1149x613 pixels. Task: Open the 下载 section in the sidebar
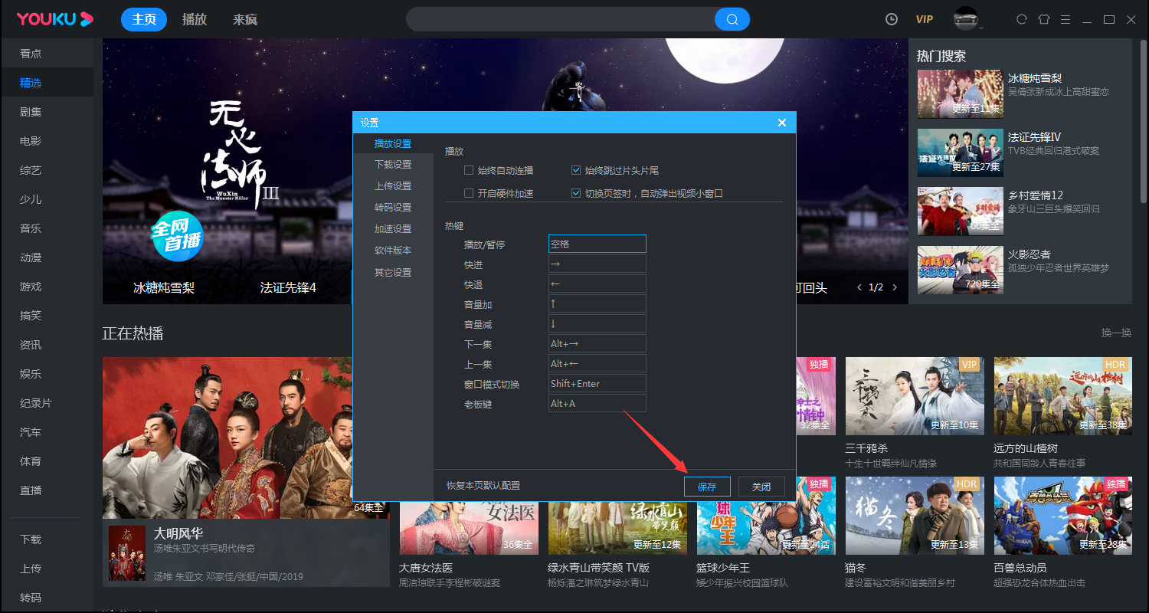pos(31,539)
